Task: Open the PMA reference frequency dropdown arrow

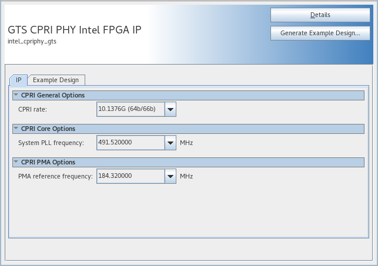Action: 170,176
